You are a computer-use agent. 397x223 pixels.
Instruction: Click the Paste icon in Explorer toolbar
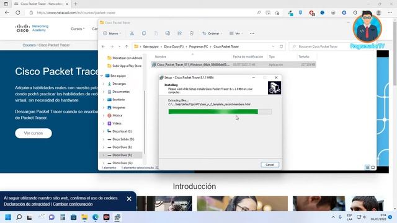point(156,33)
